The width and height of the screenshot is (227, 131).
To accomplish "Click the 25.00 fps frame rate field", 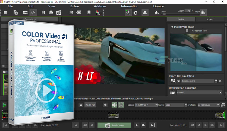I will click(x=90, y=105).
